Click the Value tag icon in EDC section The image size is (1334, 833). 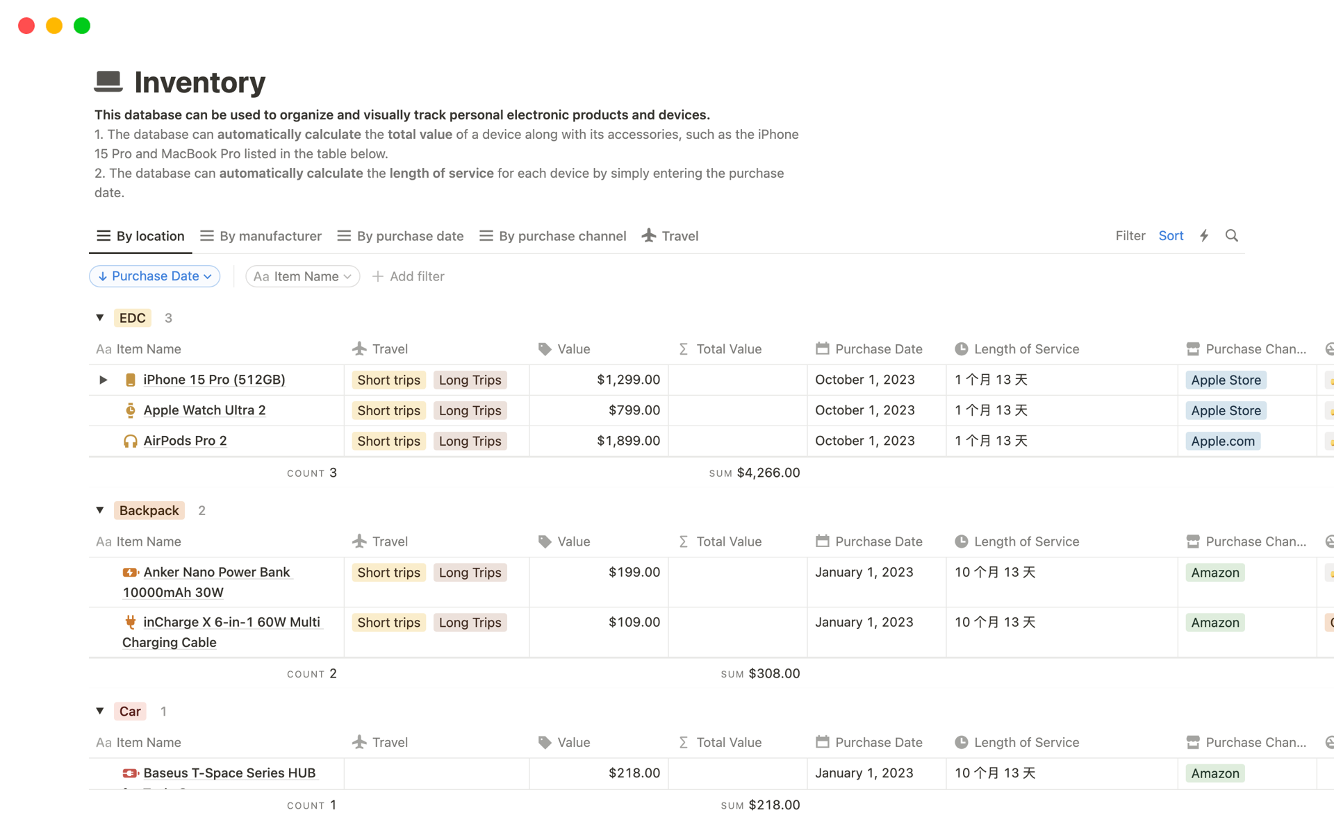545,348
